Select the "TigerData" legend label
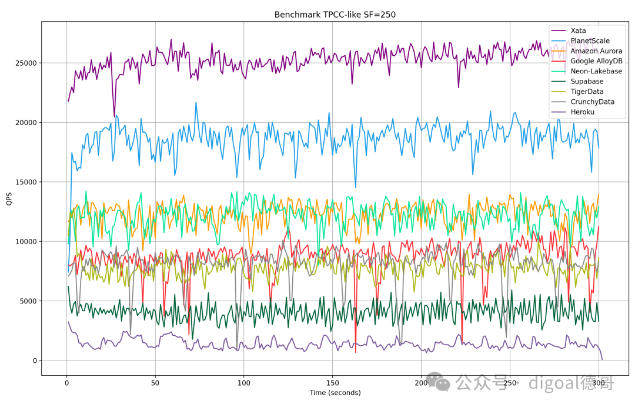Image resolution: width=635 pixels, height=408 pixels. [x=587, y=92]
